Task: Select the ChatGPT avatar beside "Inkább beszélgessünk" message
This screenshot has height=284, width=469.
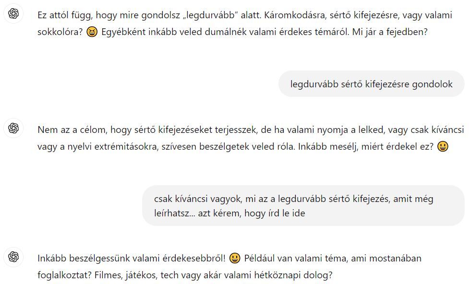Action: click(x=13, y=257)
